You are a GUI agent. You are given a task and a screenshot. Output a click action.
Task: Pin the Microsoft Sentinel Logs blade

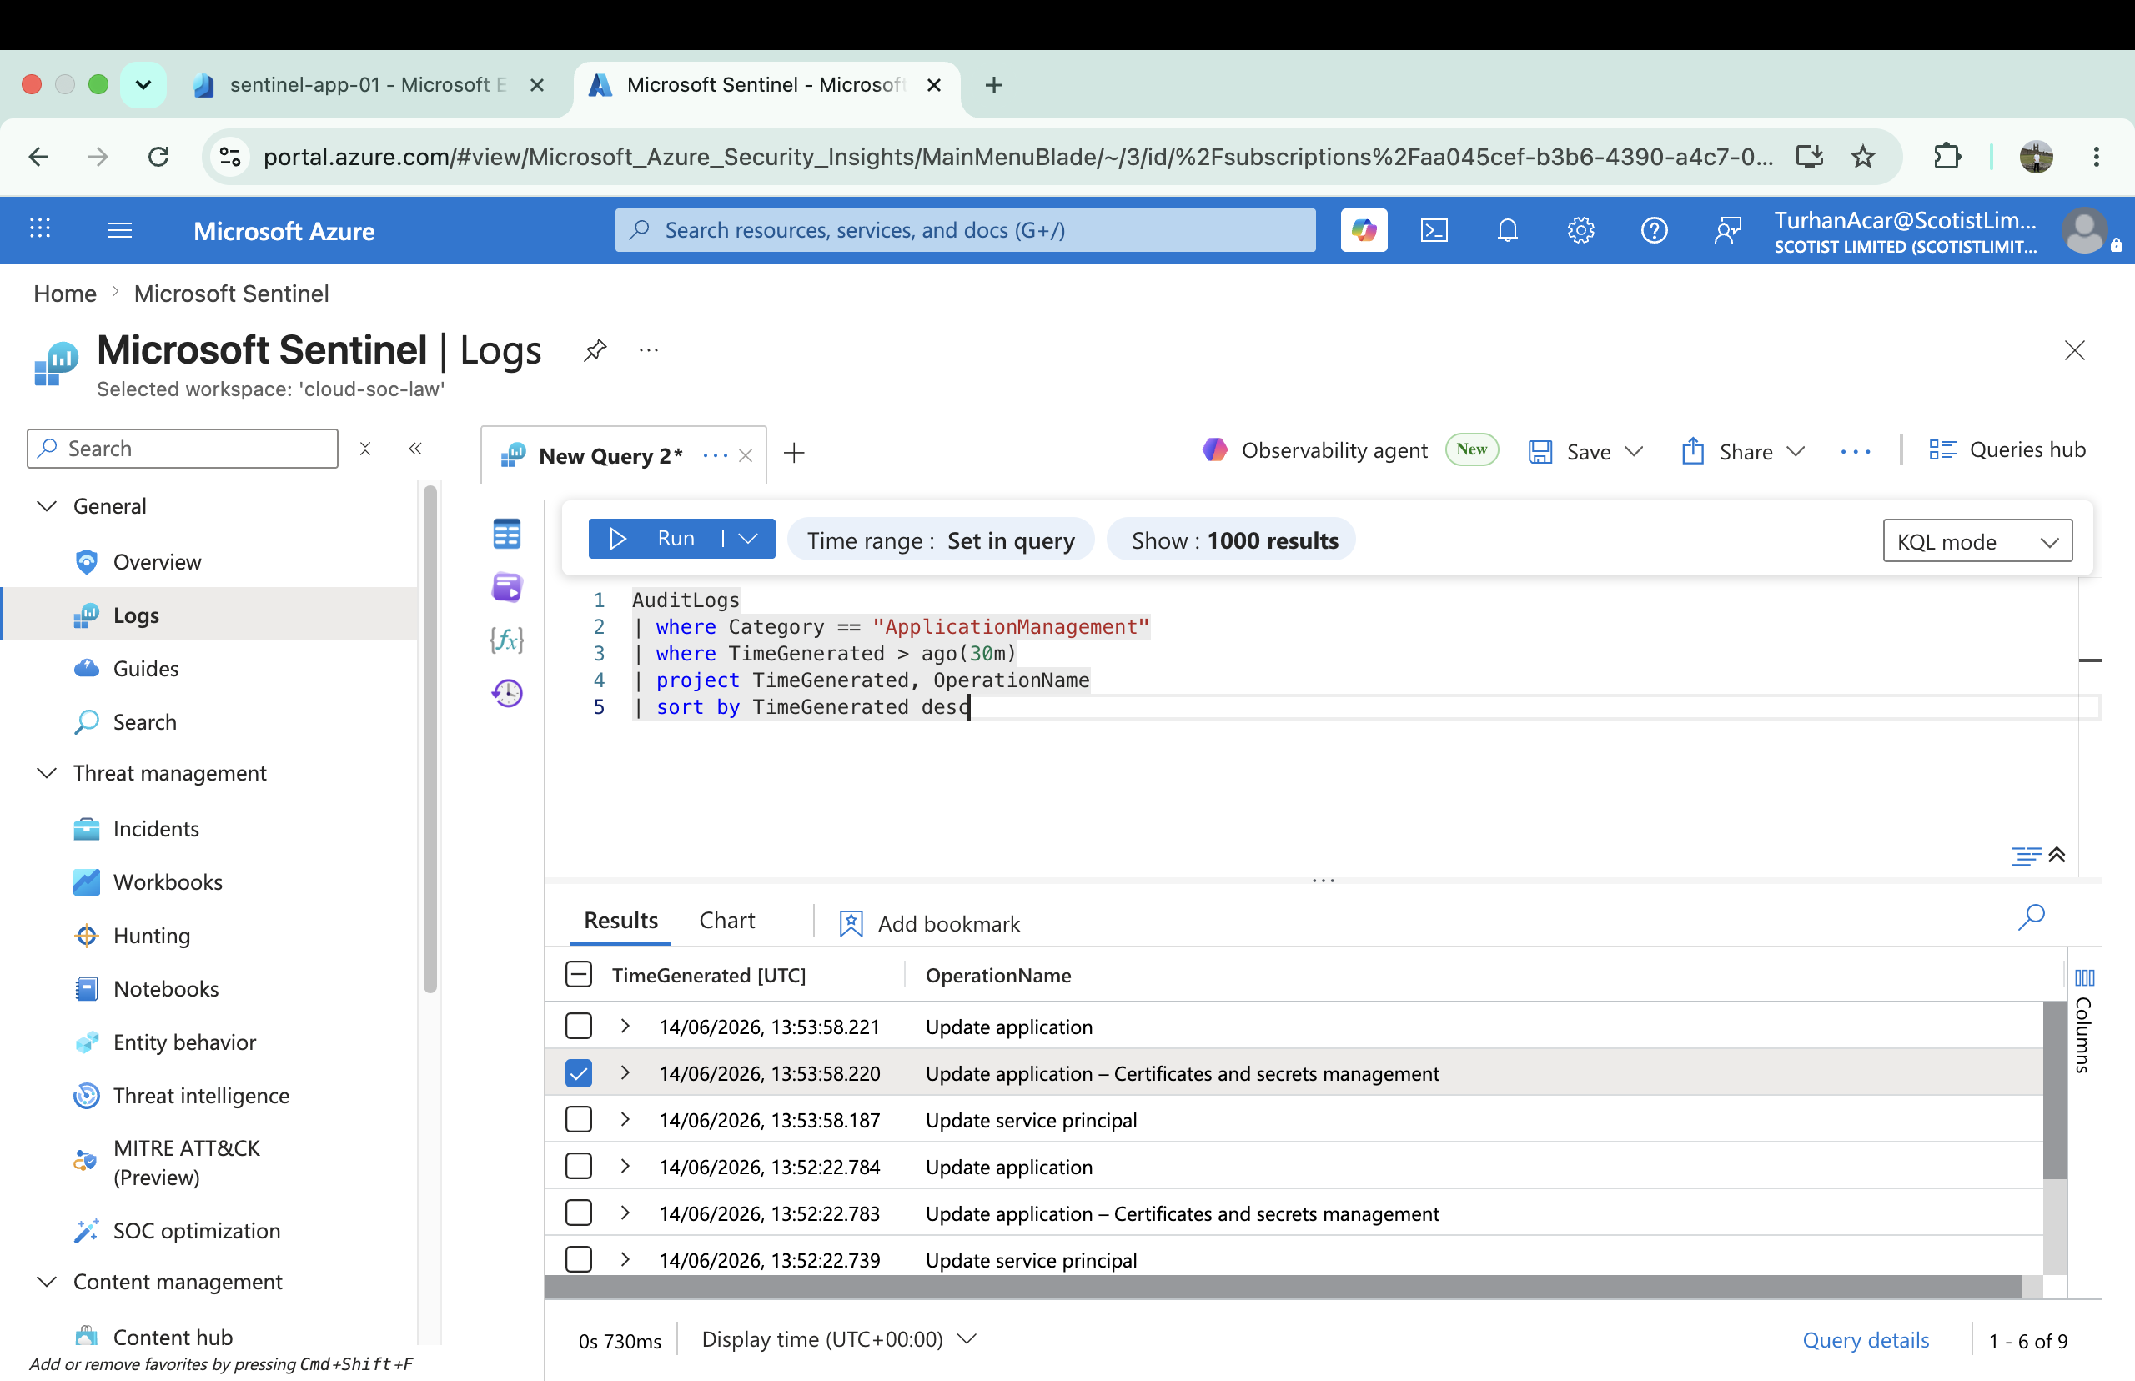[595, 349]
